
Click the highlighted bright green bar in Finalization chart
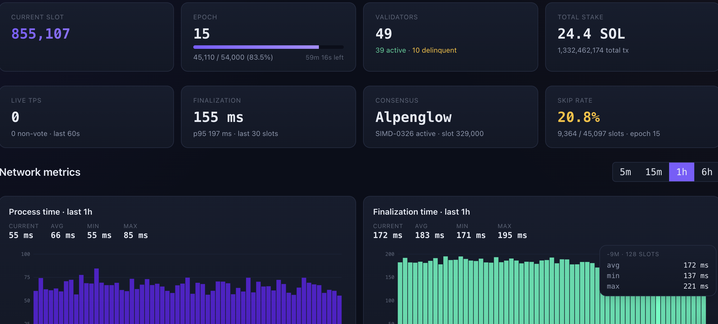[x=658, y=310]
